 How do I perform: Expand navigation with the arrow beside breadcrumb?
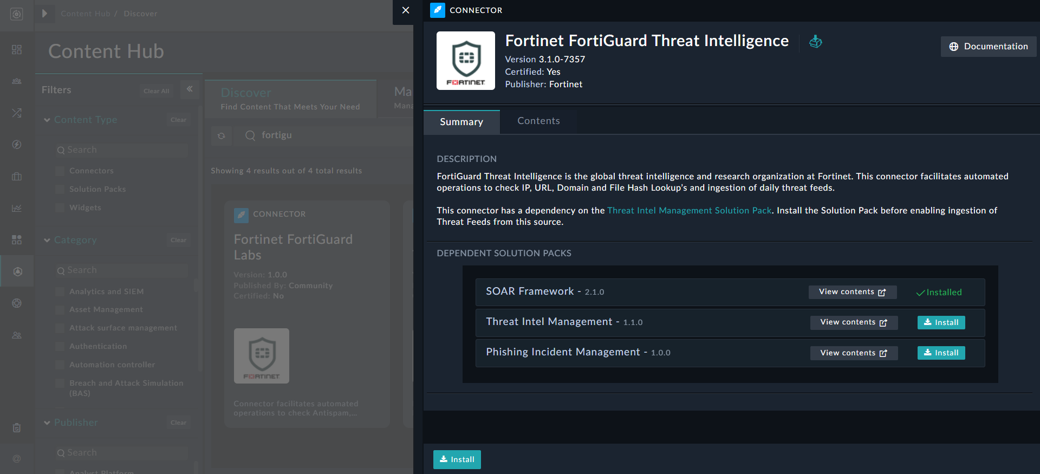click(x=45, y=14)
